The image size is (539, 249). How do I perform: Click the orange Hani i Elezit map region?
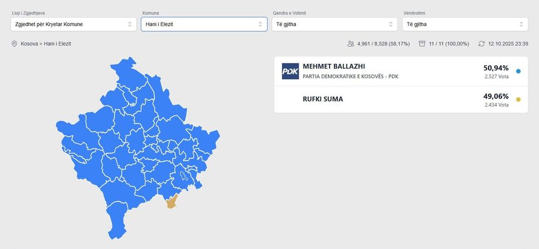pos(172,203)
